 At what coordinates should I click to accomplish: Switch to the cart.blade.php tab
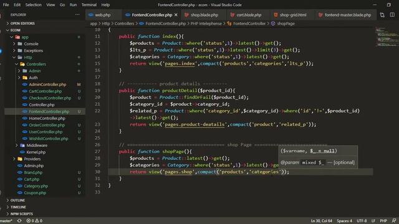[x=249, y=15]
